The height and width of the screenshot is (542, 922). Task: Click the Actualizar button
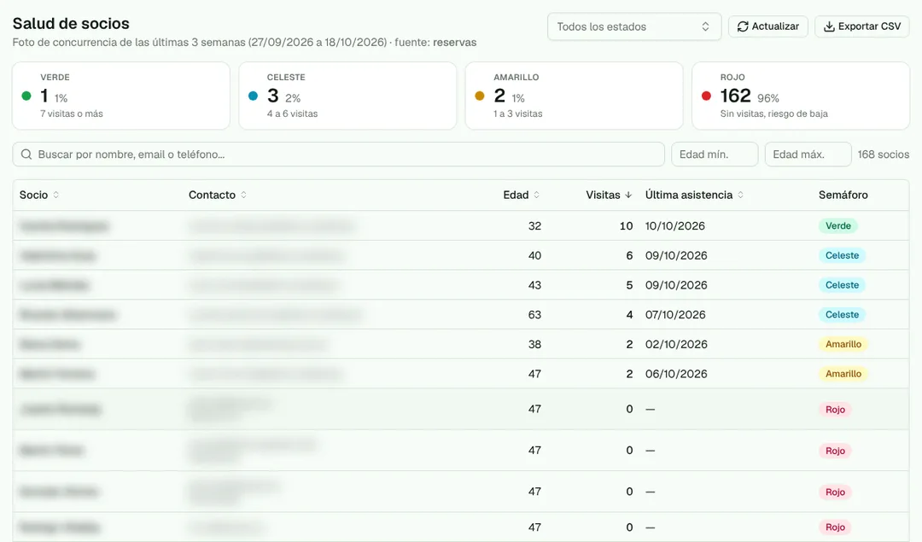point(768,26)
